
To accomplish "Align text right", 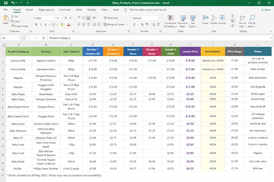I will [x=88, y=25].
